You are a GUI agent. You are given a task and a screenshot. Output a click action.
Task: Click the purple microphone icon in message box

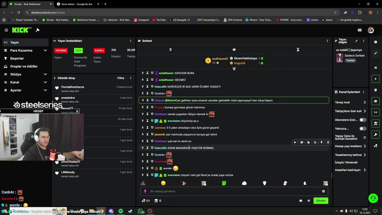point(145,191)
